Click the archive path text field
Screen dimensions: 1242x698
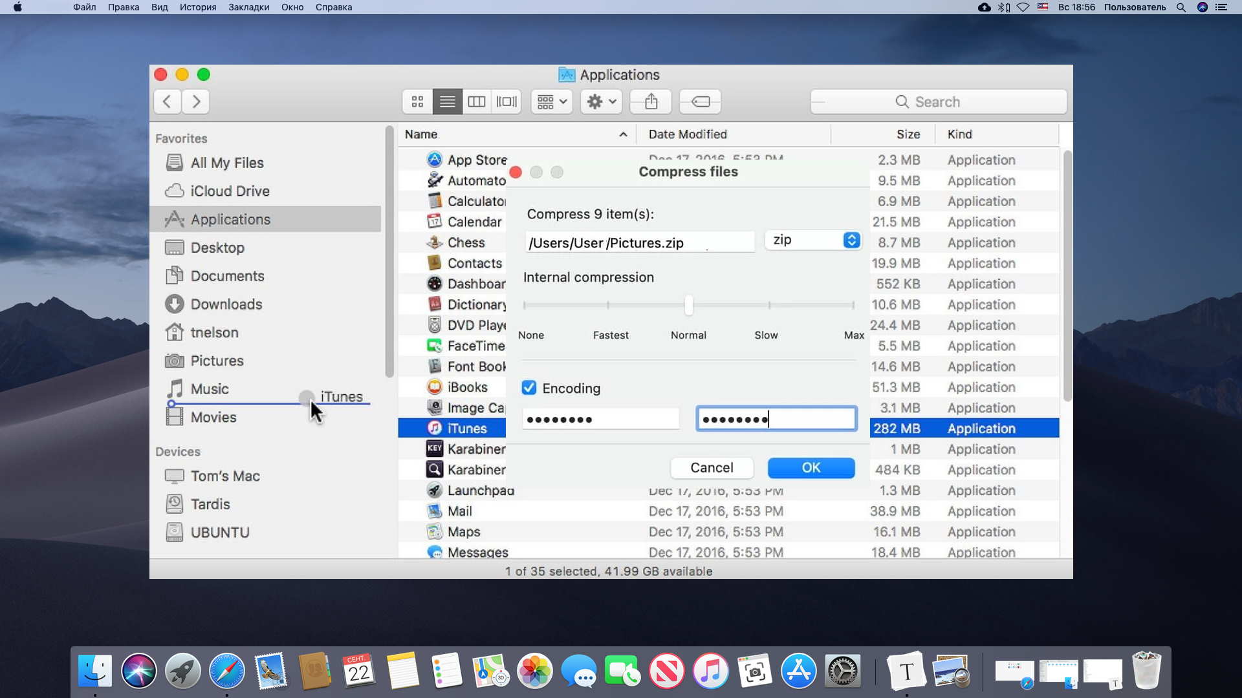639,243
